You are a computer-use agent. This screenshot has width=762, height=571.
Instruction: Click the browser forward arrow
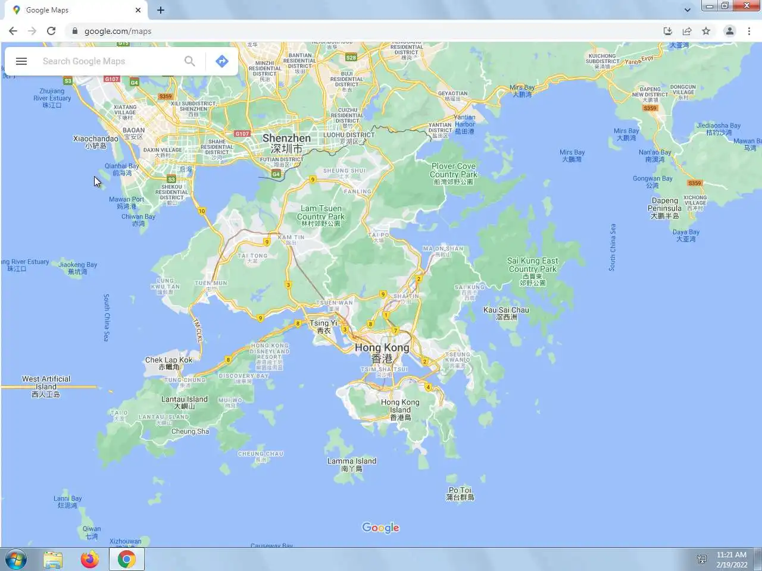point(32,31)
